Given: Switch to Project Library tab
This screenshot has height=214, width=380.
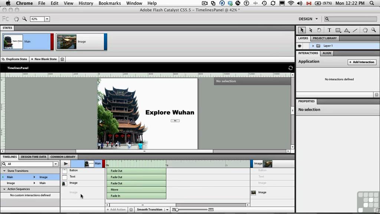Looking at the screenshot, I should 324,38.
